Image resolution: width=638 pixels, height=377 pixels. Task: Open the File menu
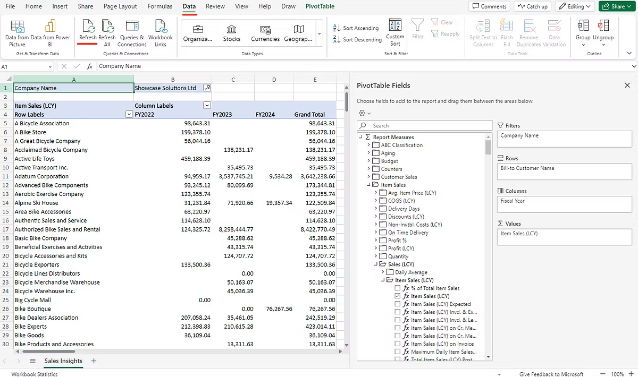[x=10, y=6]
